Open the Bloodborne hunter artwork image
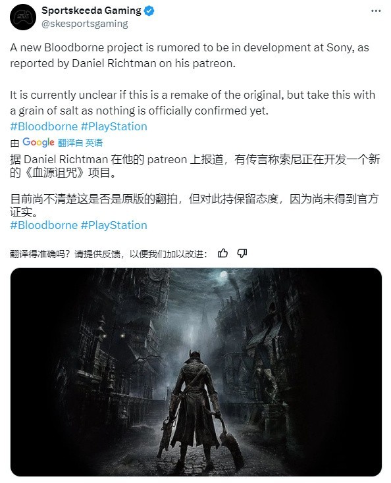391x483 pixels. click(196, 372)
